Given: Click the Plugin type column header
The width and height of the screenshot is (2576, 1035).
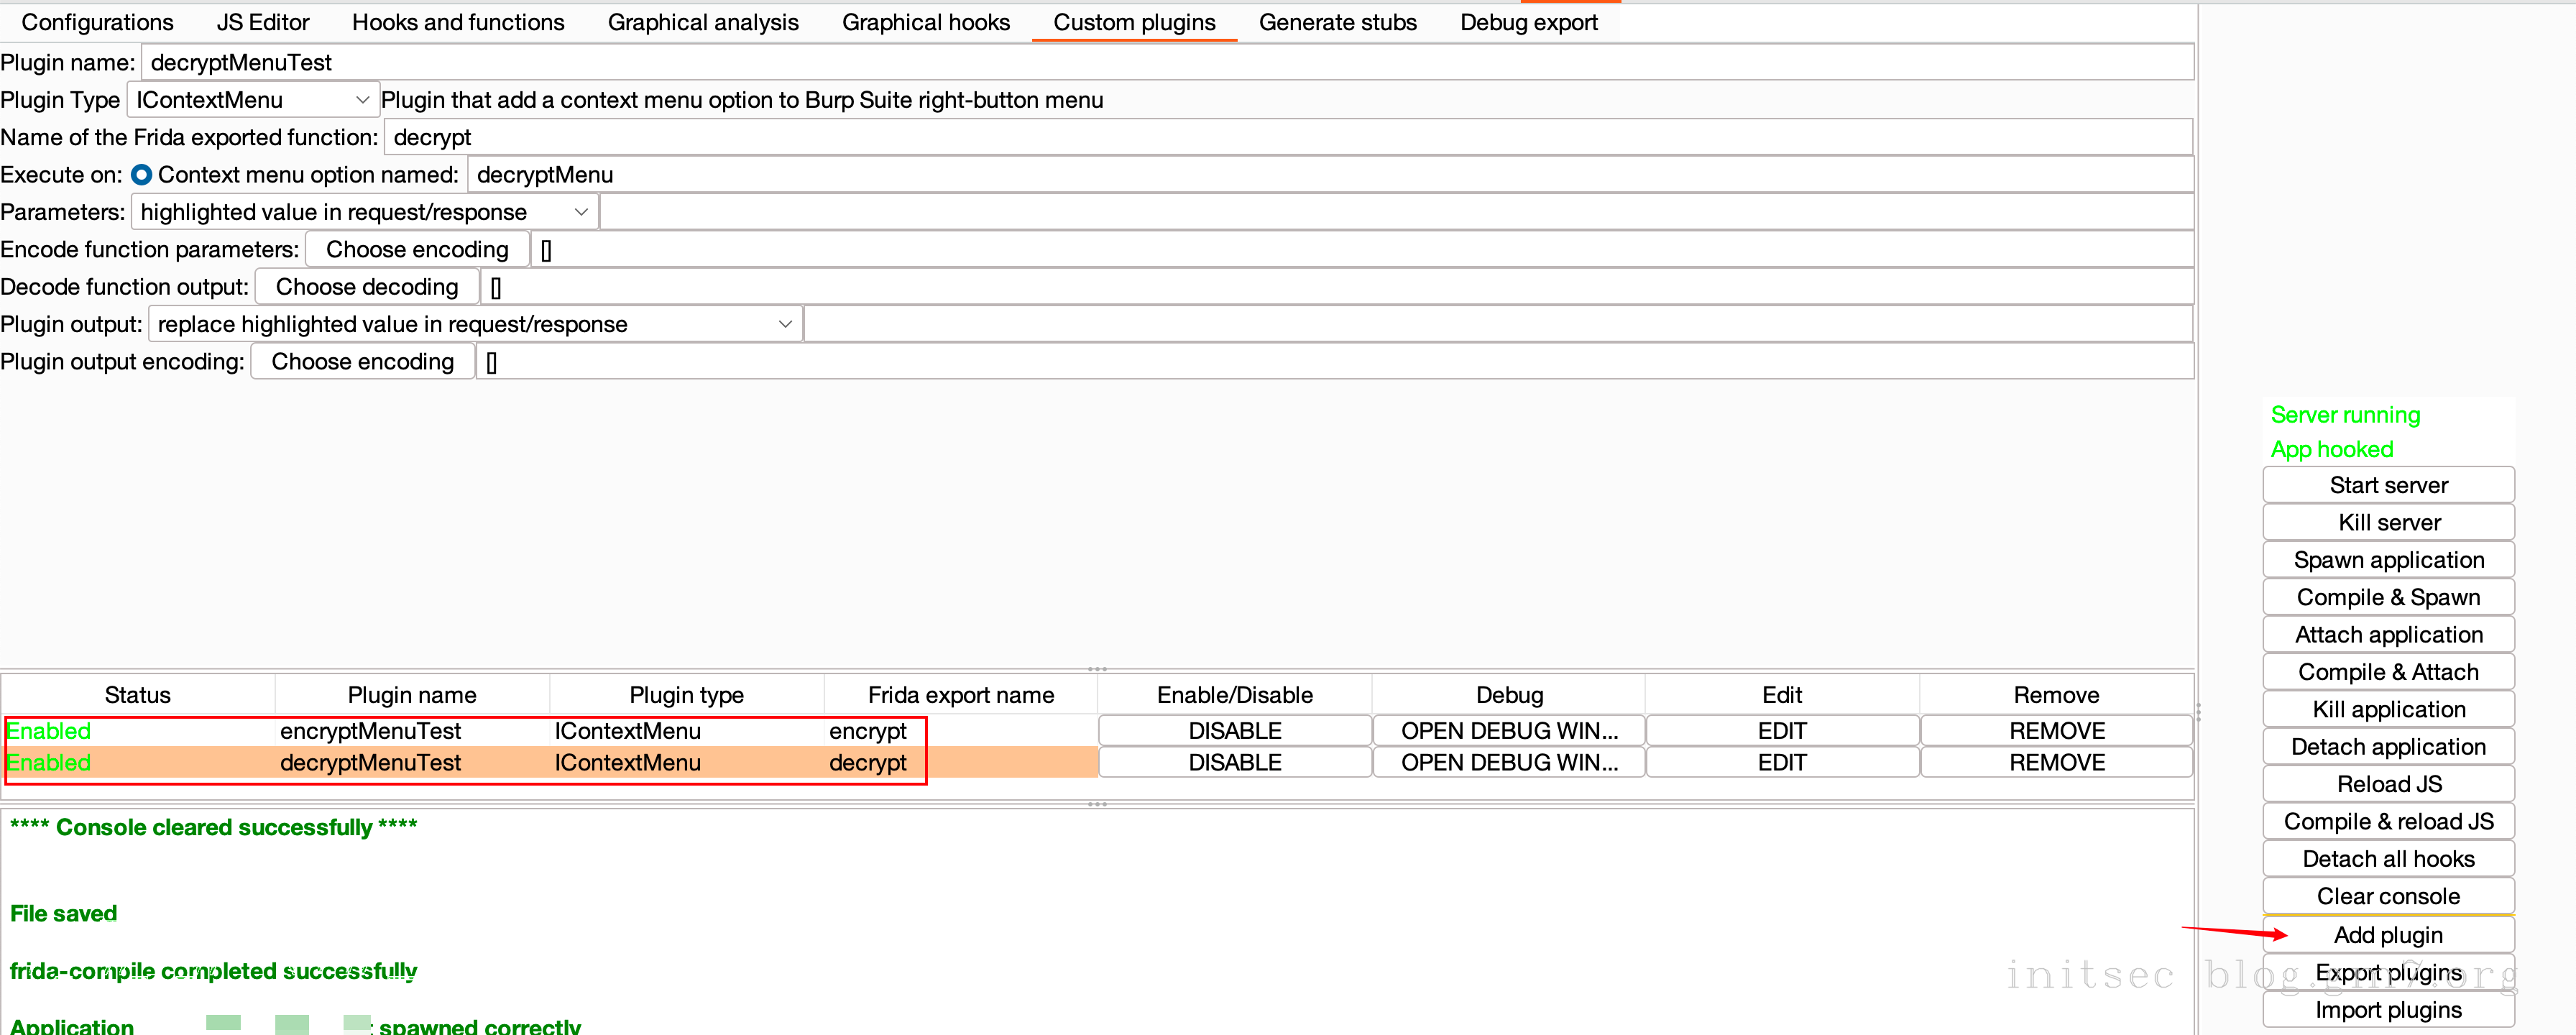Looking at the screenshot, I should coord(686,695).
